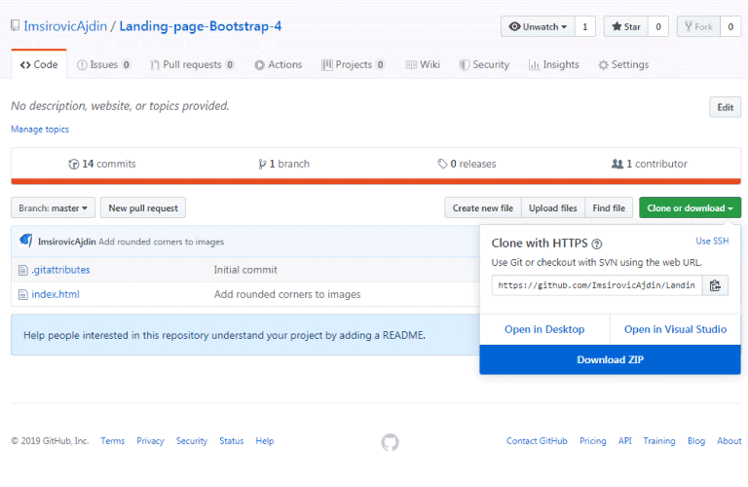The height and width of the screenshot is (487, 748).
Task: Open the About footer link
Action: pyautogui.click(x=729, y=441)
